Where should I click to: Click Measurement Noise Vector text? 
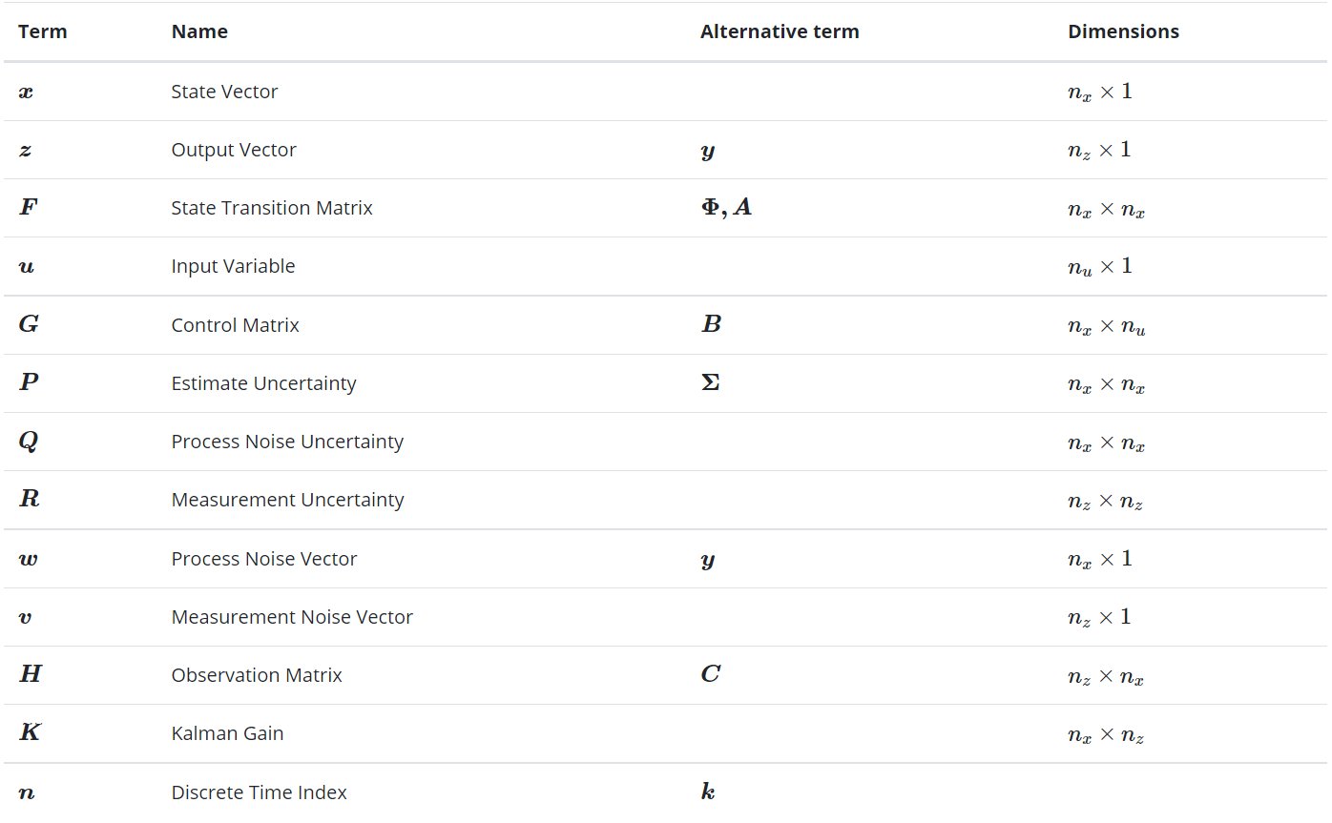coord(292,617)
